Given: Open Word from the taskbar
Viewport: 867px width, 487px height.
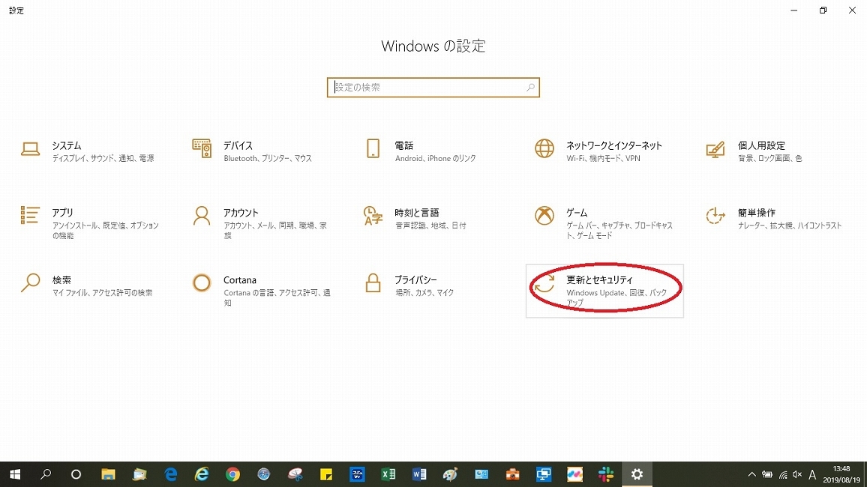Looking at the screenshot, I should click(419, 474).
